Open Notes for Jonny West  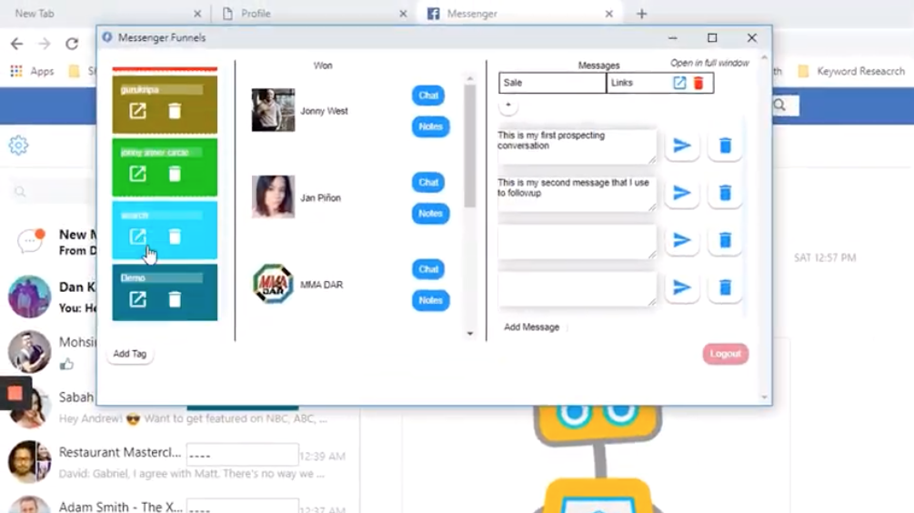[x=430, y=126]
